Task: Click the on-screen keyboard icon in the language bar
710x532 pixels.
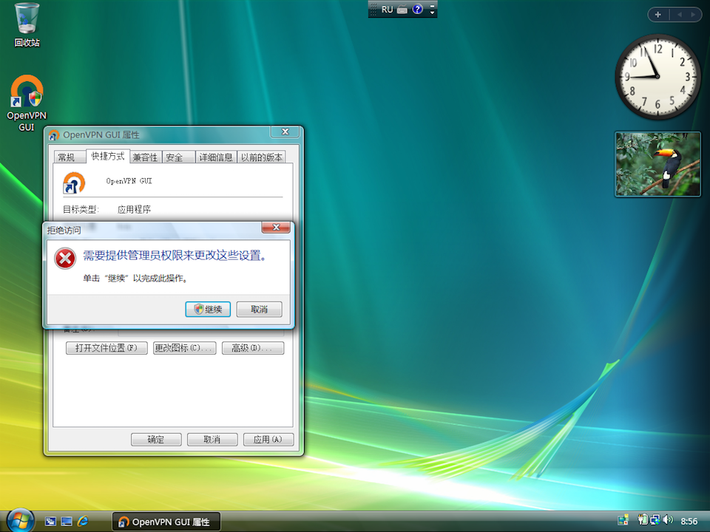Action: (x=402, y=10)
